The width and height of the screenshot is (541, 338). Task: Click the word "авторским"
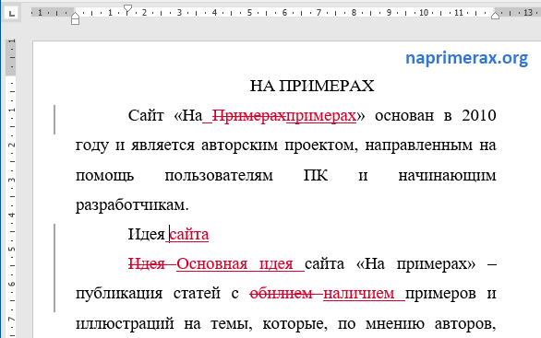pyautogui.click(x=239, y=146)
